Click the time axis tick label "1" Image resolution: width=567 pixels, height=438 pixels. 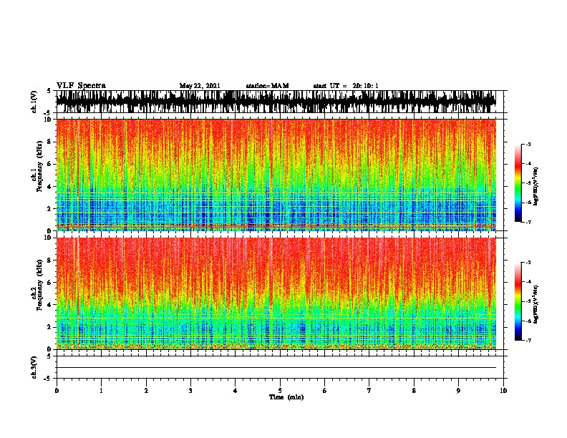tap(101, 391)
